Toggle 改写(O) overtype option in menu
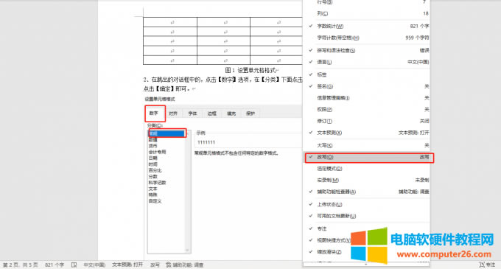This screenshot has width=501, height=269. (x=368, y=157)
